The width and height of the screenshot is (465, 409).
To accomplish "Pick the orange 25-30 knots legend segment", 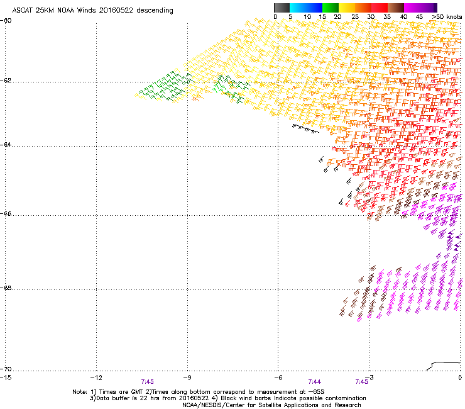I will coord(363,8).
